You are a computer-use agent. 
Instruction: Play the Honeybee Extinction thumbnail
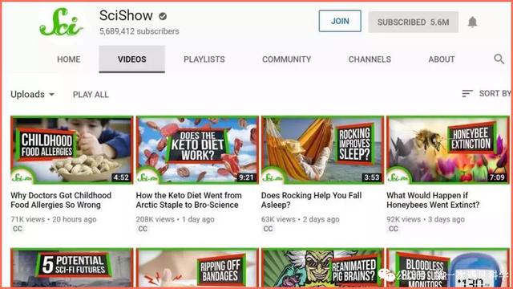tap(448, 150)
